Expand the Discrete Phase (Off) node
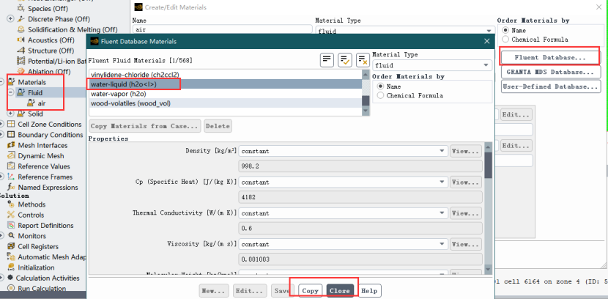The height and width of the screenshot is (299, 608). tap(10, 19)
